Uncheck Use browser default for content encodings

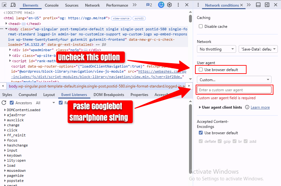(201, 133)
